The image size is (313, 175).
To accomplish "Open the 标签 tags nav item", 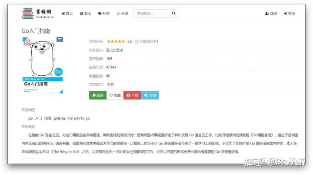I will point(103,13).
